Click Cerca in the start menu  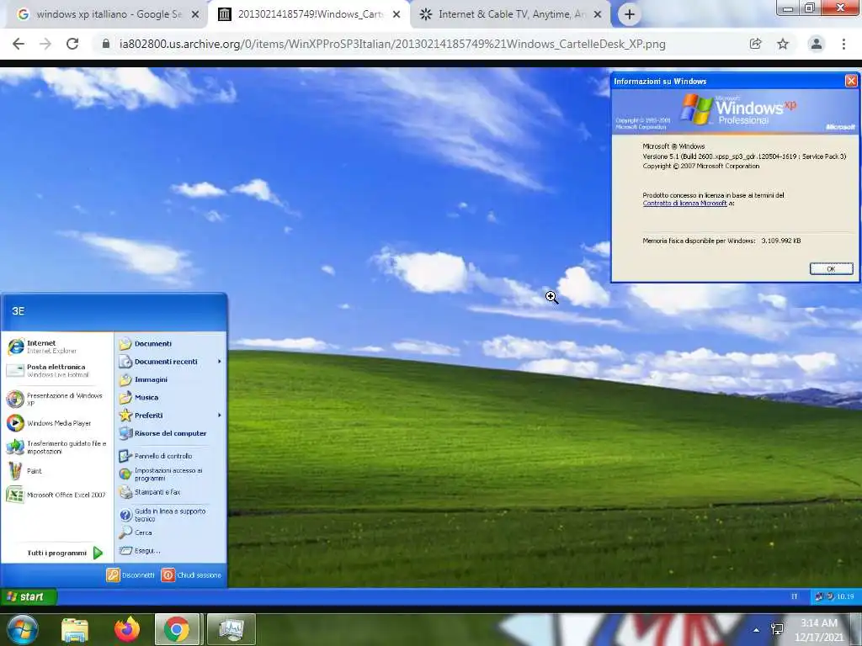coord(170,532)
